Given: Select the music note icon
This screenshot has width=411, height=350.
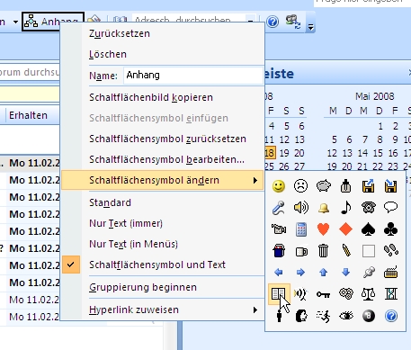Looking at the screenshot, I should [x=346, y=208].
